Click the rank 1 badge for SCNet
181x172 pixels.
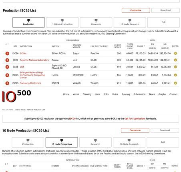pos(7,54)
